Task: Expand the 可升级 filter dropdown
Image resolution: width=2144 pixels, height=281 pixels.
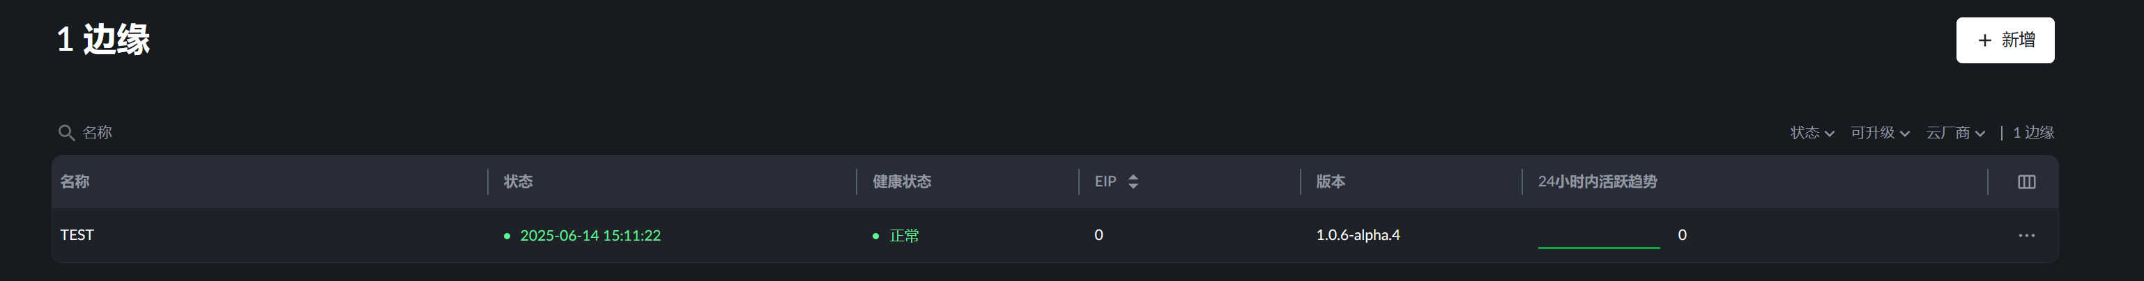Action: (1879, 133)
